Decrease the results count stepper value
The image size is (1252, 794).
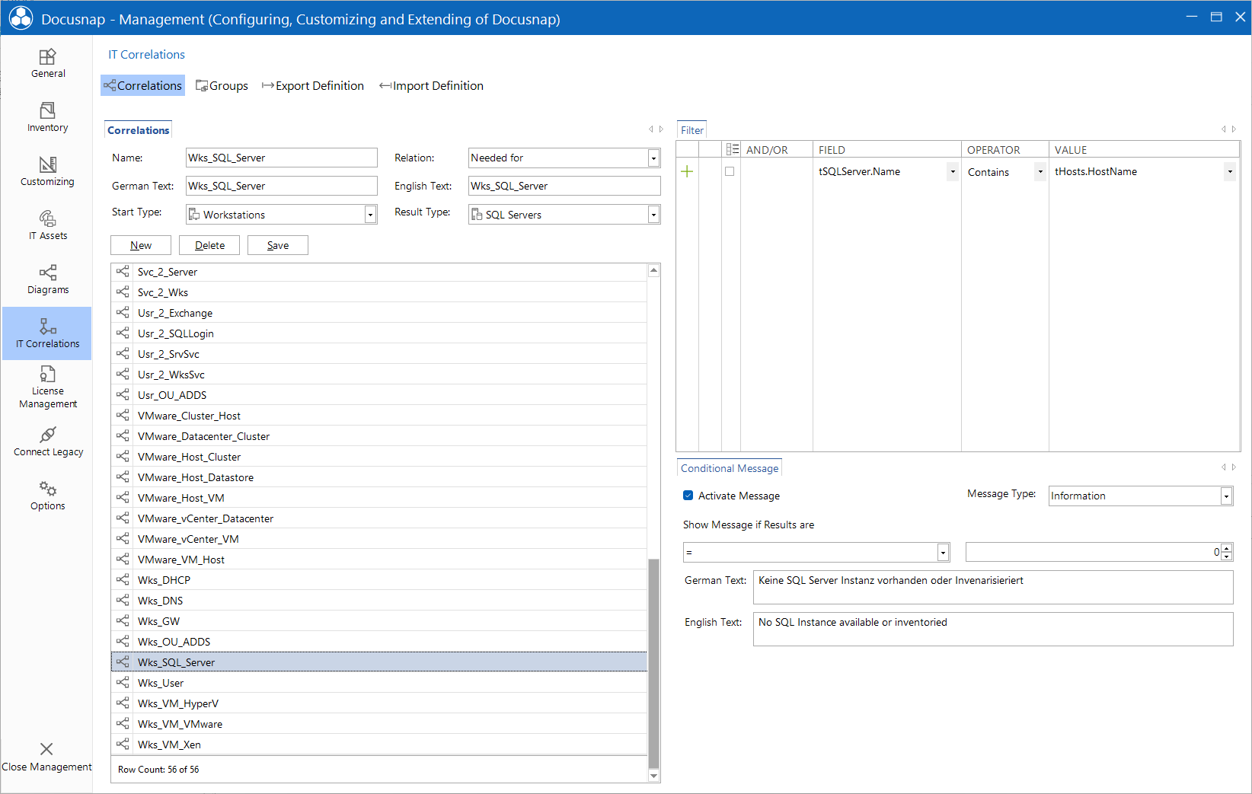tap(1227, 556)
